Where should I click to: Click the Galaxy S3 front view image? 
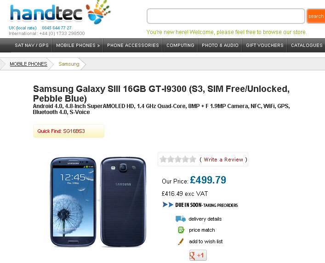click(x=73, y=202)
